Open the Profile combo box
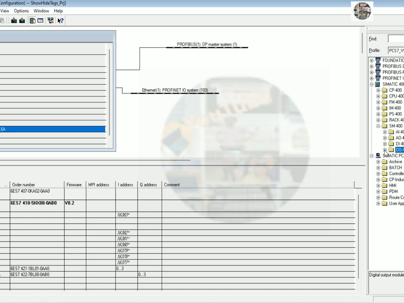The image size is (404, 303). [x=396, y=50]
